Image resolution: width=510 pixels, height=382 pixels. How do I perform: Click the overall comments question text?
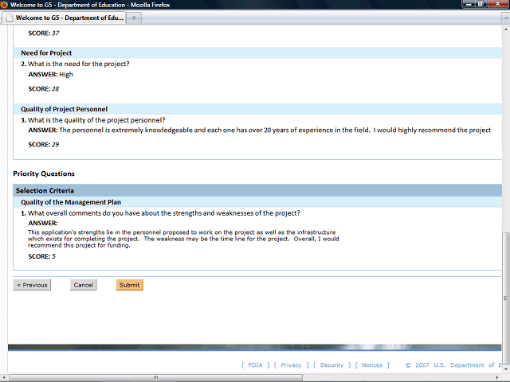pyautogui.click(x=164, y=213)
